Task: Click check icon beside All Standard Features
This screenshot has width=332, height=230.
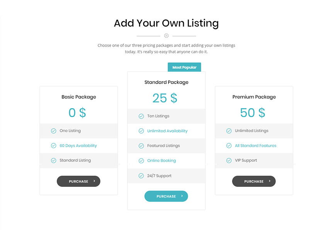Action: pyautogui.click(x=229, y=146)
